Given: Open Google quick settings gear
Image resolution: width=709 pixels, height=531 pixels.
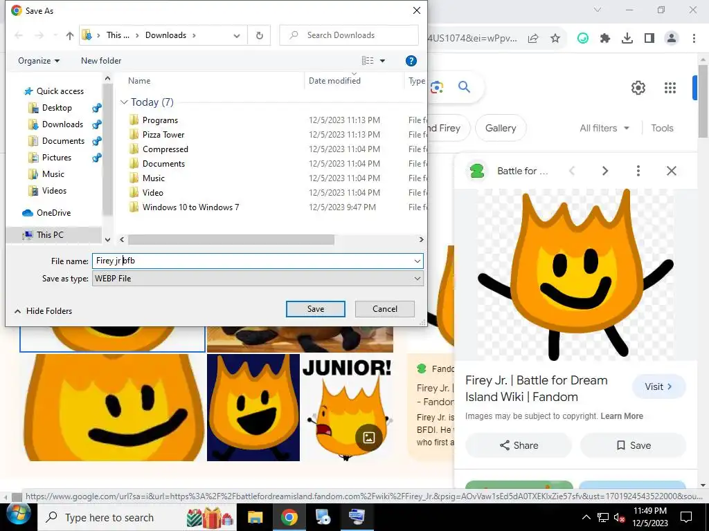Looking at the screenshot, I should point(638,88).
